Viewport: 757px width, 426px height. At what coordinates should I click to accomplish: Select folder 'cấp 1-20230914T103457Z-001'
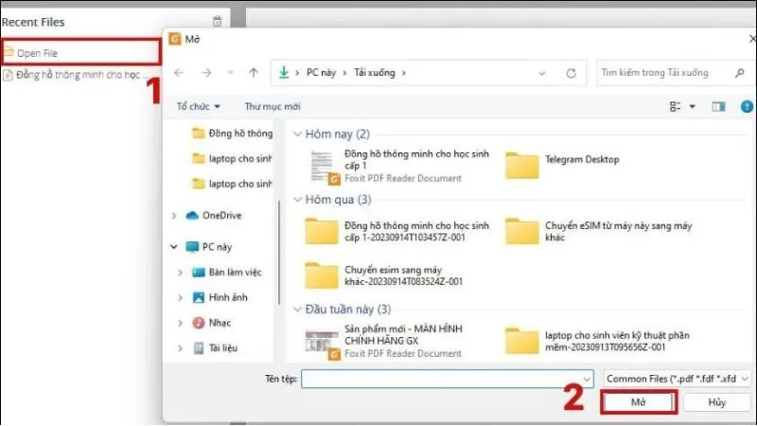[x=397, y=231]
